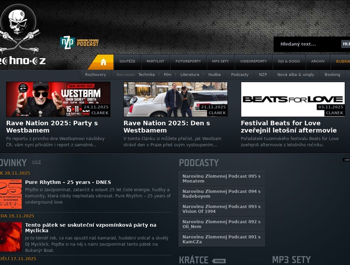350x265 pixels.
Task: Open the Nová alba & singly submenu
Action: [x=295, y=75]
